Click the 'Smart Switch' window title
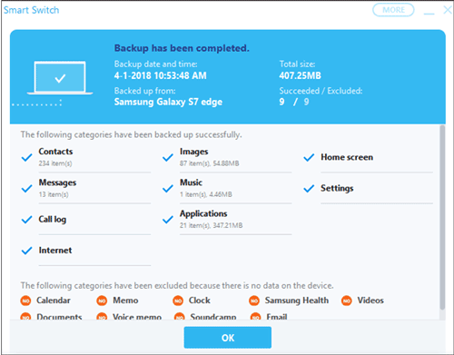Viewport: 454px width, 355px height. coord(31,10)
